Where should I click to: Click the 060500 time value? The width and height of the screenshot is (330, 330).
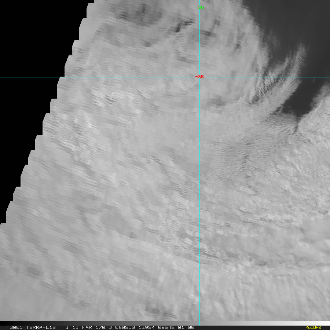coord(125,327)
